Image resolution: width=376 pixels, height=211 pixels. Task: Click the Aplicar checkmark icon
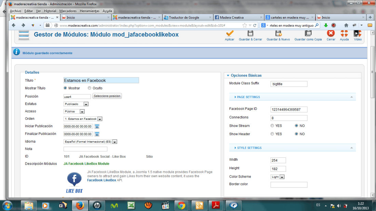coord(229,33)
